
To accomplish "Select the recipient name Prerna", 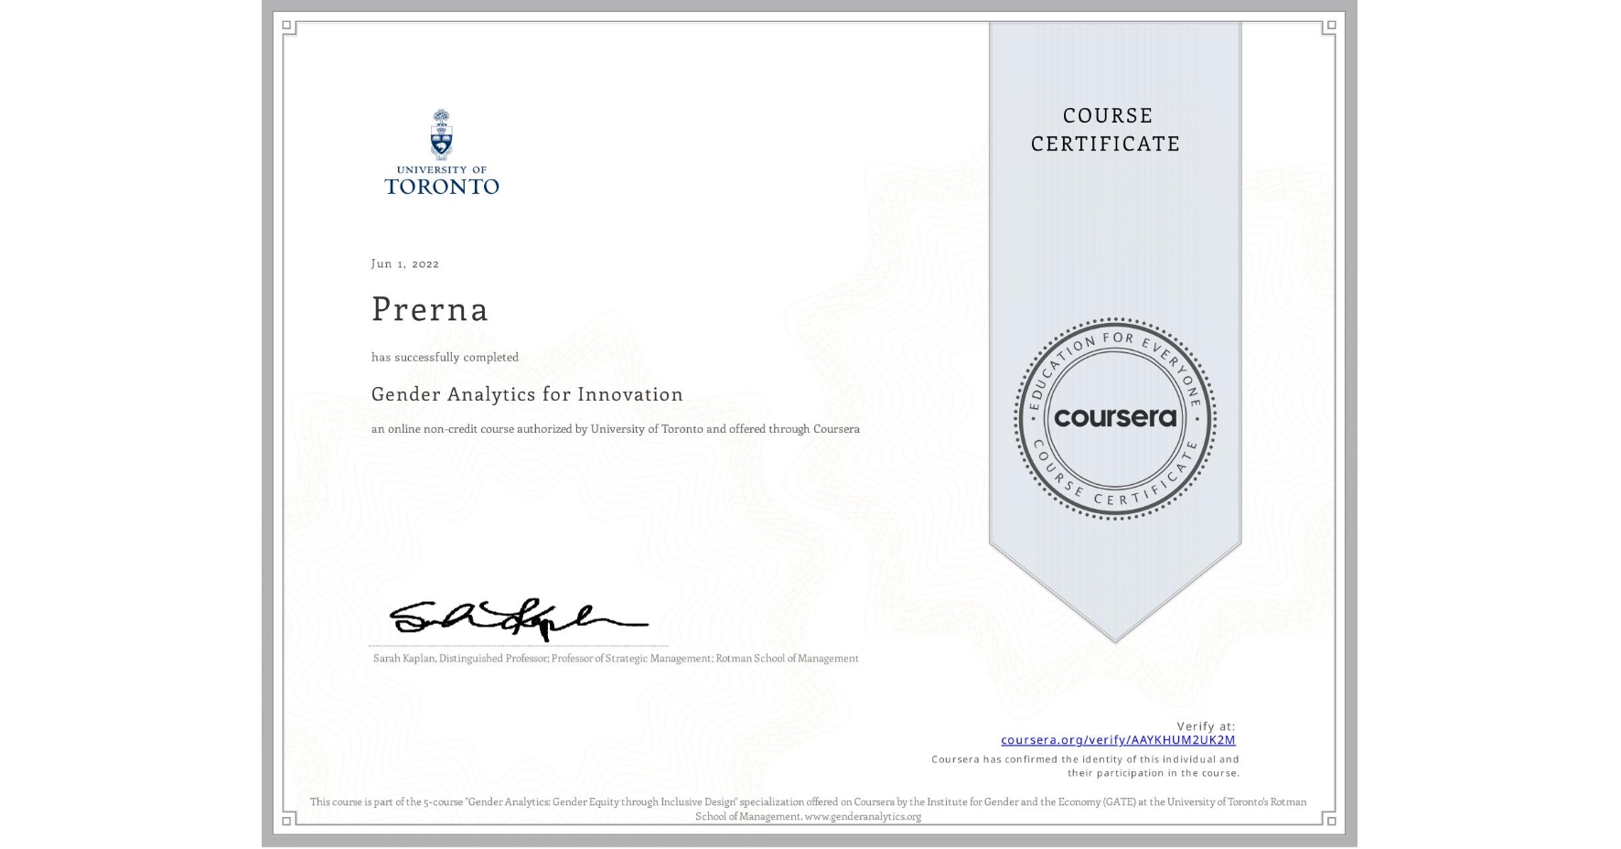I will coord(429,309).
